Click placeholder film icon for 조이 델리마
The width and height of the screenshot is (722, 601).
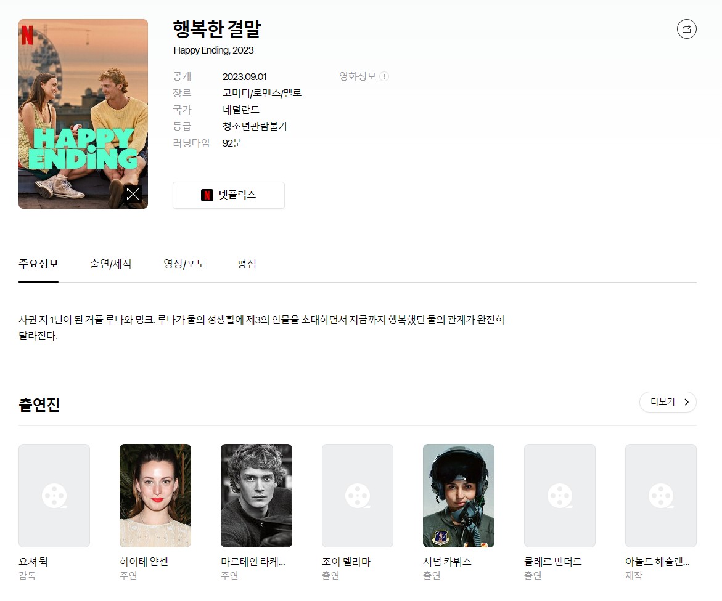pos(358,496)
